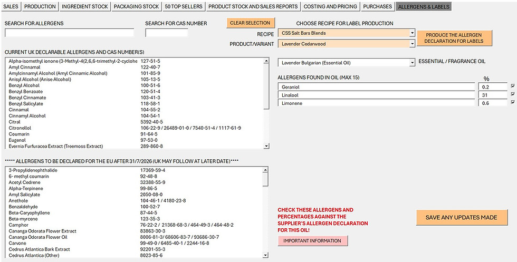Select the ALLERGENS & LABELS tab
The image size is (517, 262).
click(424, 6)
